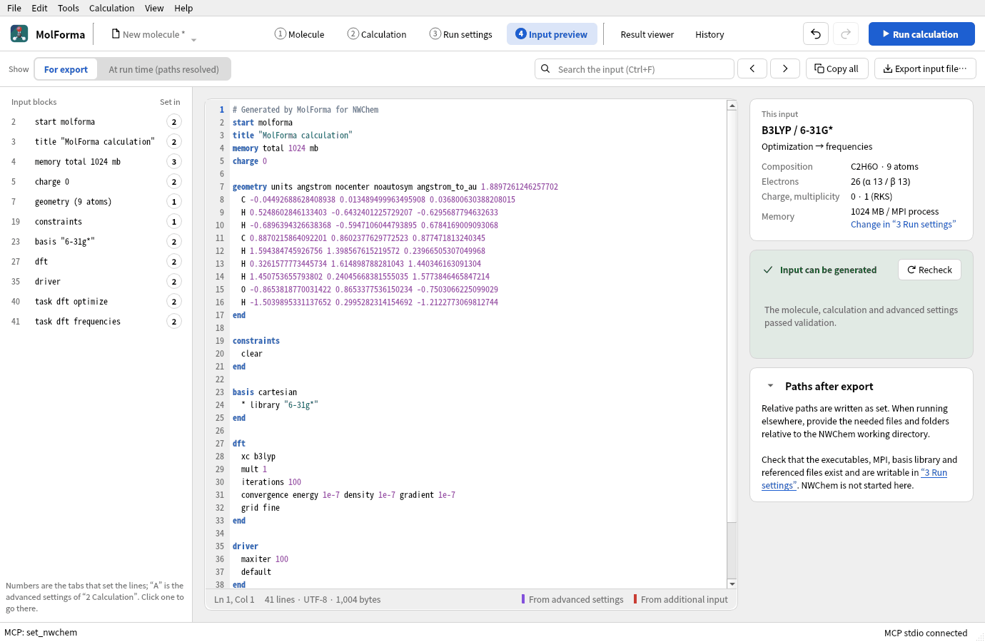Open step 3 Run settings tab
Viewport: 985px width, 642px height.
460,34
